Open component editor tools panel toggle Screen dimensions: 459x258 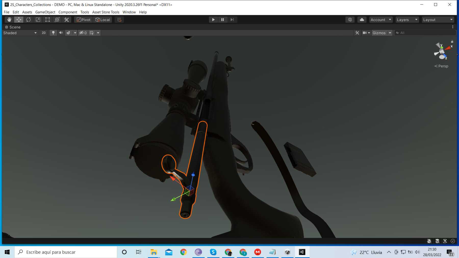pos(357,33)
